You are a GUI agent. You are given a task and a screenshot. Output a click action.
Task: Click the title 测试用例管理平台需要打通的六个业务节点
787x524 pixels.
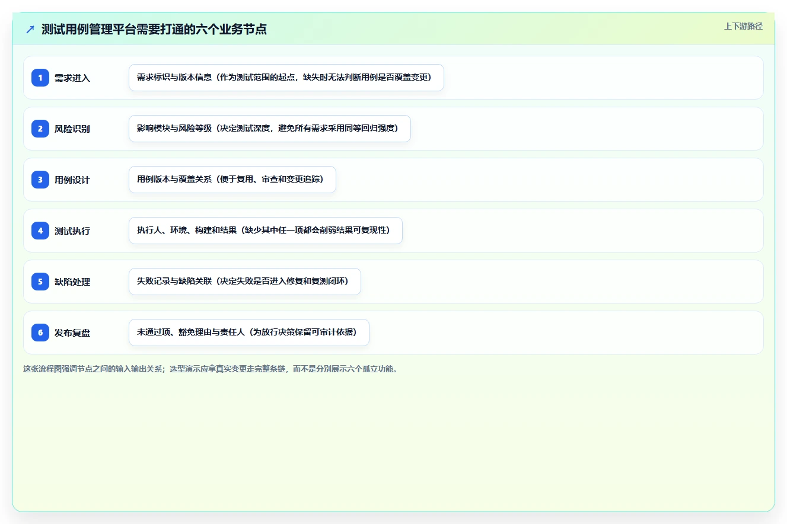tap(154, 30)
